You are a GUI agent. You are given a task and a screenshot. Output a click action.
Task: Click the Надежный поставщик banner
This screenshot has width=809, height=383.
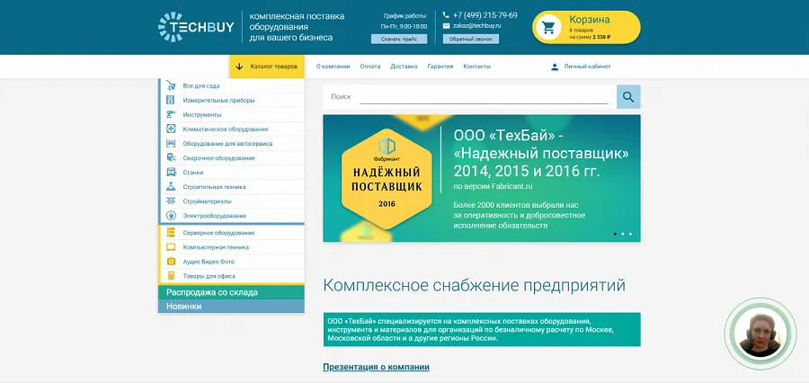coord(482,178)
